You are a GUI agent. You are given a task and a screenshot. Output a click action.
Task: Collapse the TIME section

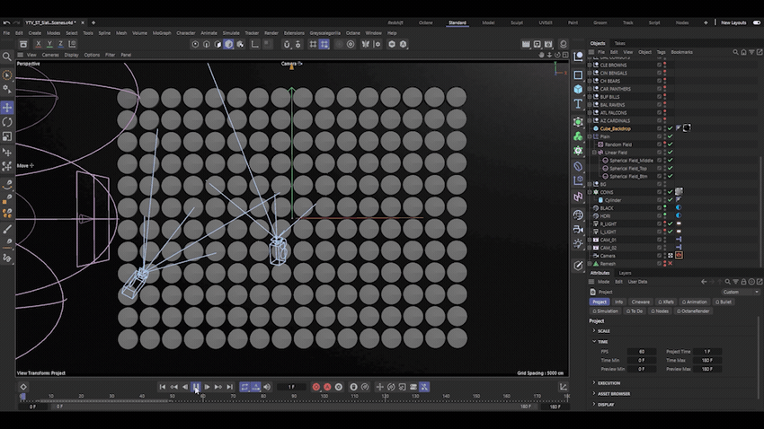point(594,341)
